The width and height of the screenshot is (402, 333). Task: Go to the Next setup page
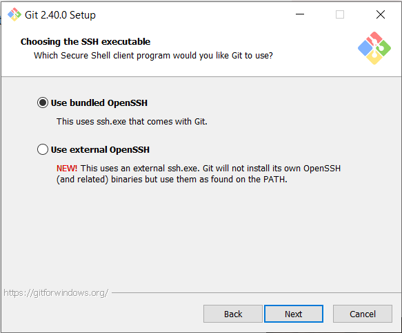[x=294, y=314]
